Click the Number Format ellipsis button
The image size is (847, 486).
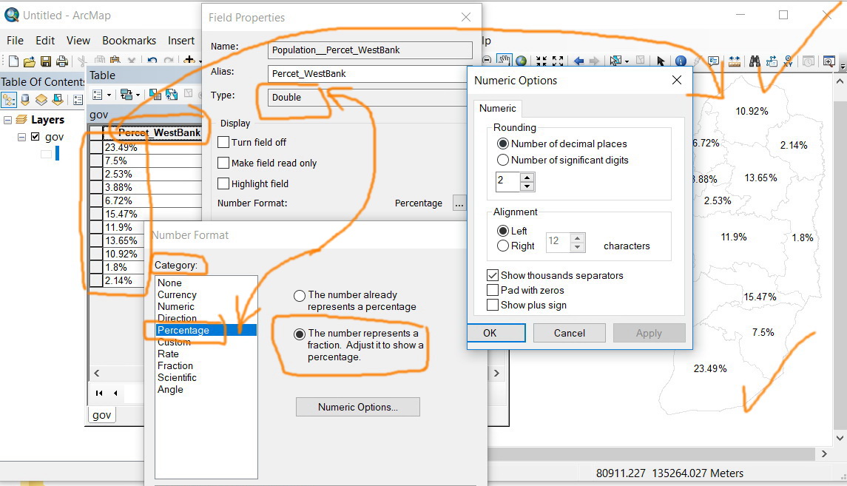coord(459,203)
